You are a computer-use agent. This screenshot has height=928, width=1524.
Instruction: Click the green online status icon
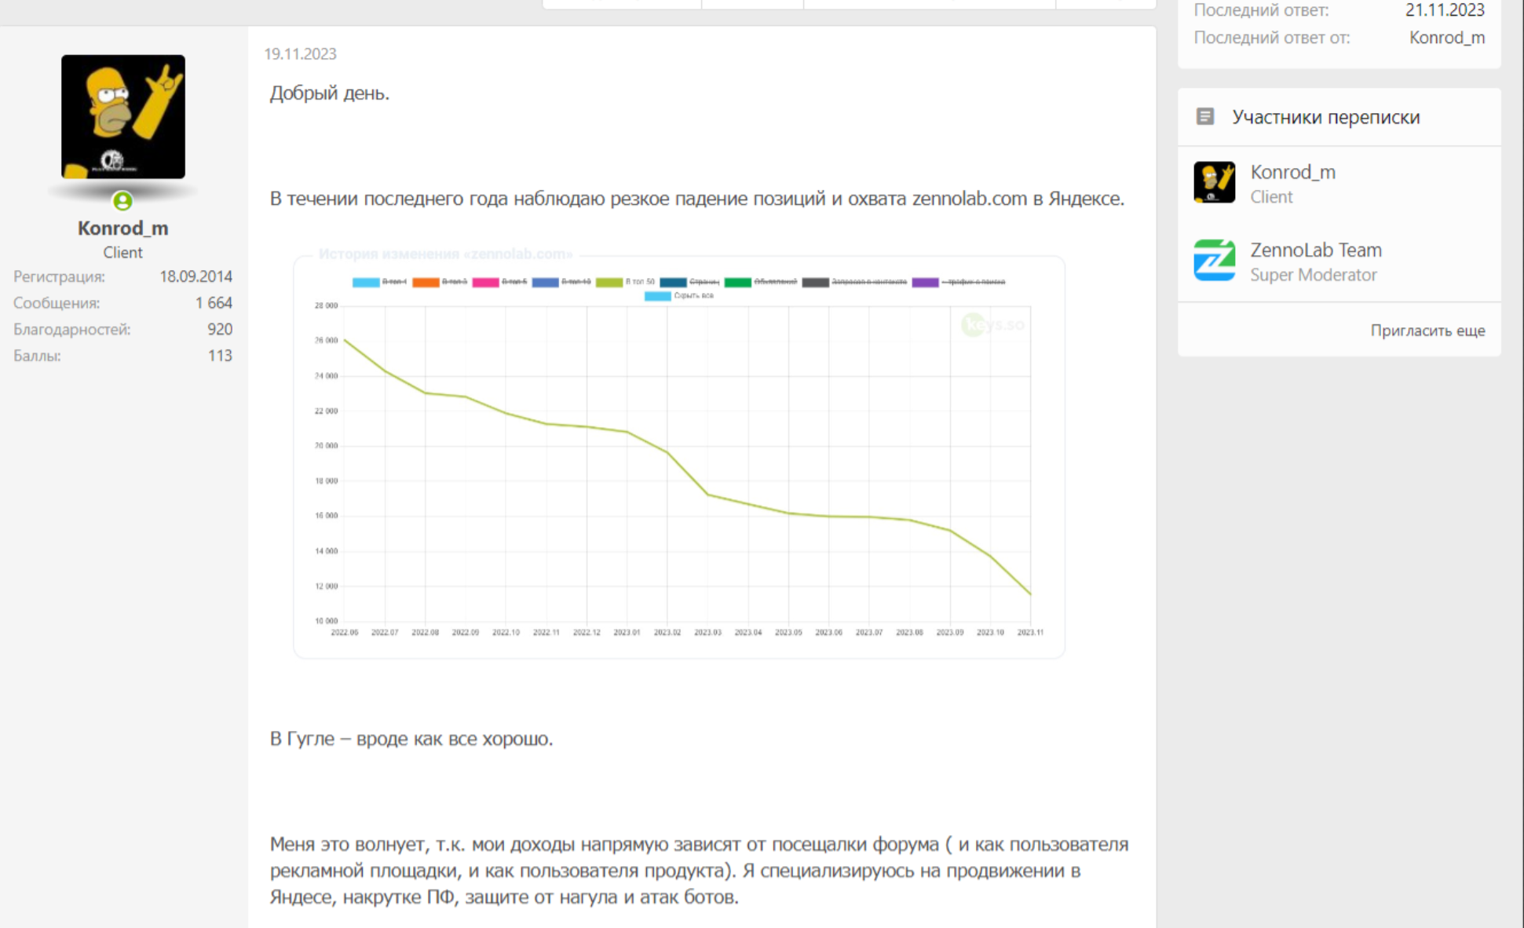[122, 201]
